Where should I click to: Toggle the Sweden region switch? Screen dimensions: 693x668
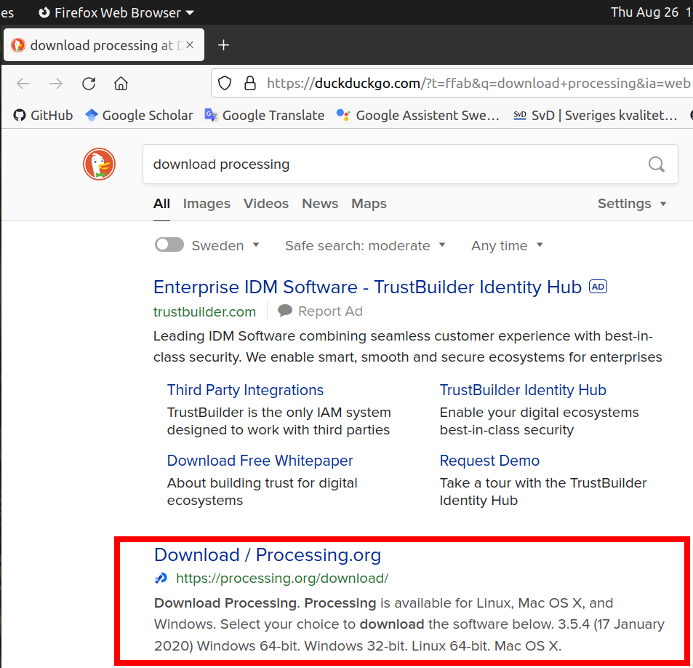click(x=169, y=244)
